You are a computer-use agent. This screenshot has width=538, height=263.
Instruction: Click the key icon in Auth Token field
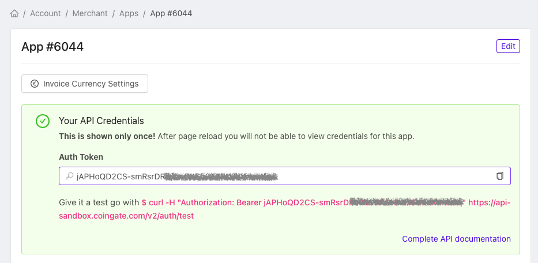tap(69, 176)
